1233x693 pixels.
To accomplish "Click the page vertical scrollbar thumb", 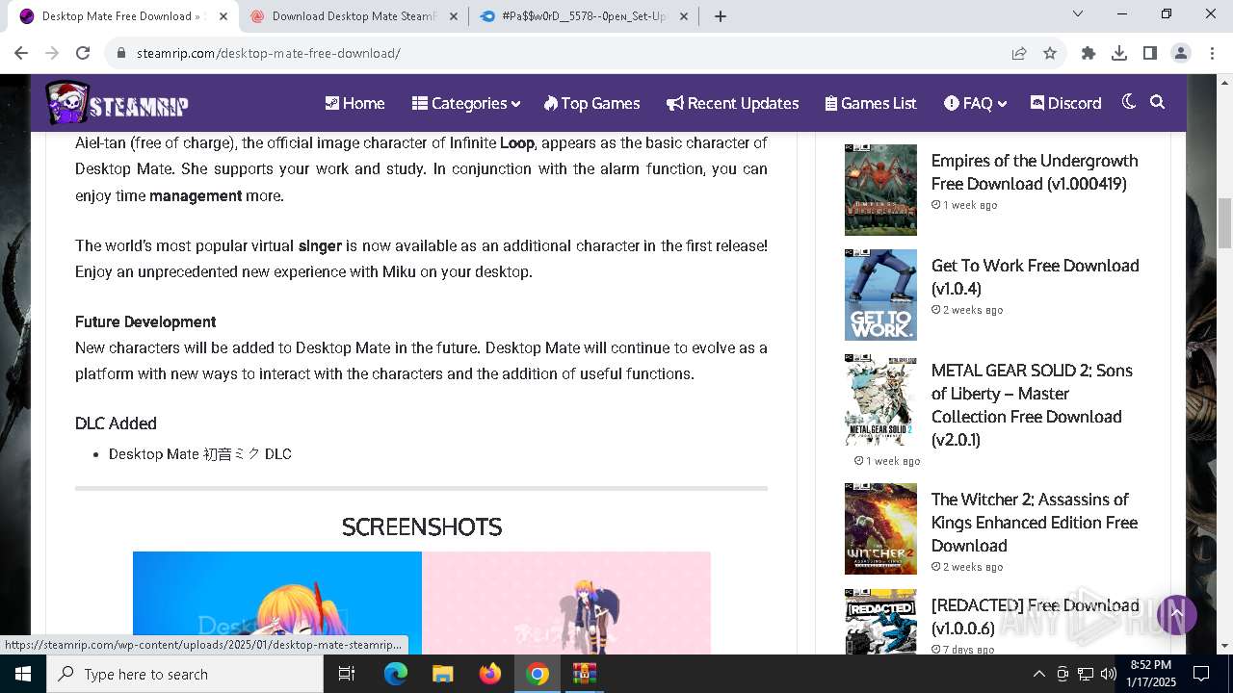I will [1224, 222].
